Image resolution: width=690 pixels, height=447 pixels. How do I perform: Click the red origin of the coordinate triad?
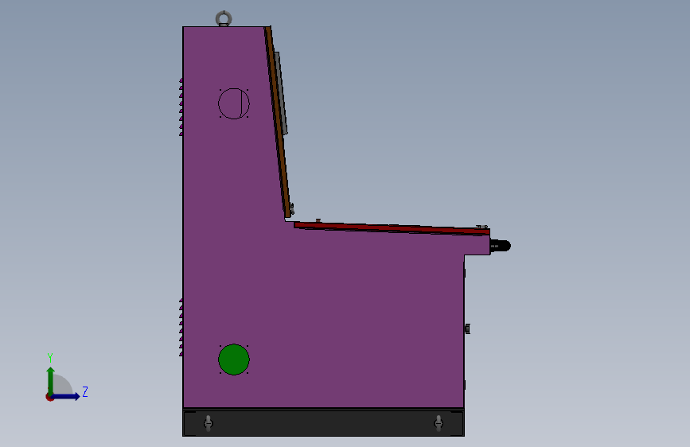click(49, 397)
